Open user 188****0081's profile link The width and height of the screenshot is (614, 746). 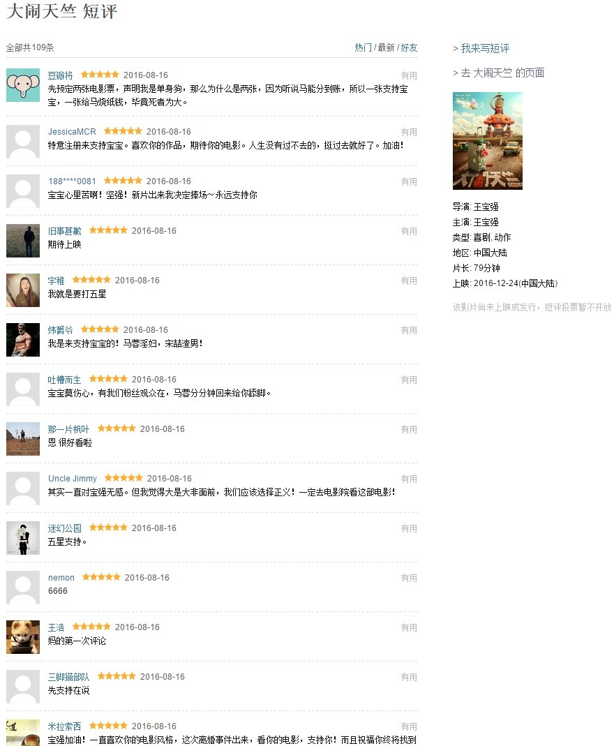coord(72,181)
